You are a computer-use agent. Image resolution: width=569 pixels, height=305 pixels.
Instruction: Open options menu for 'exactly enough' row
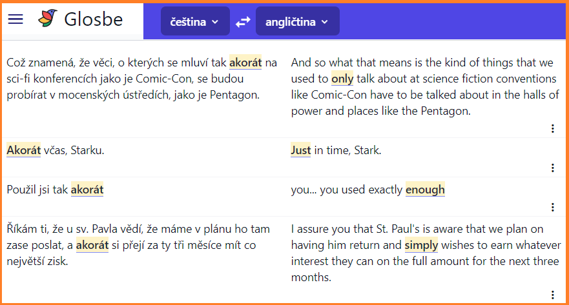pyautogui.click(x=552, y=207)
